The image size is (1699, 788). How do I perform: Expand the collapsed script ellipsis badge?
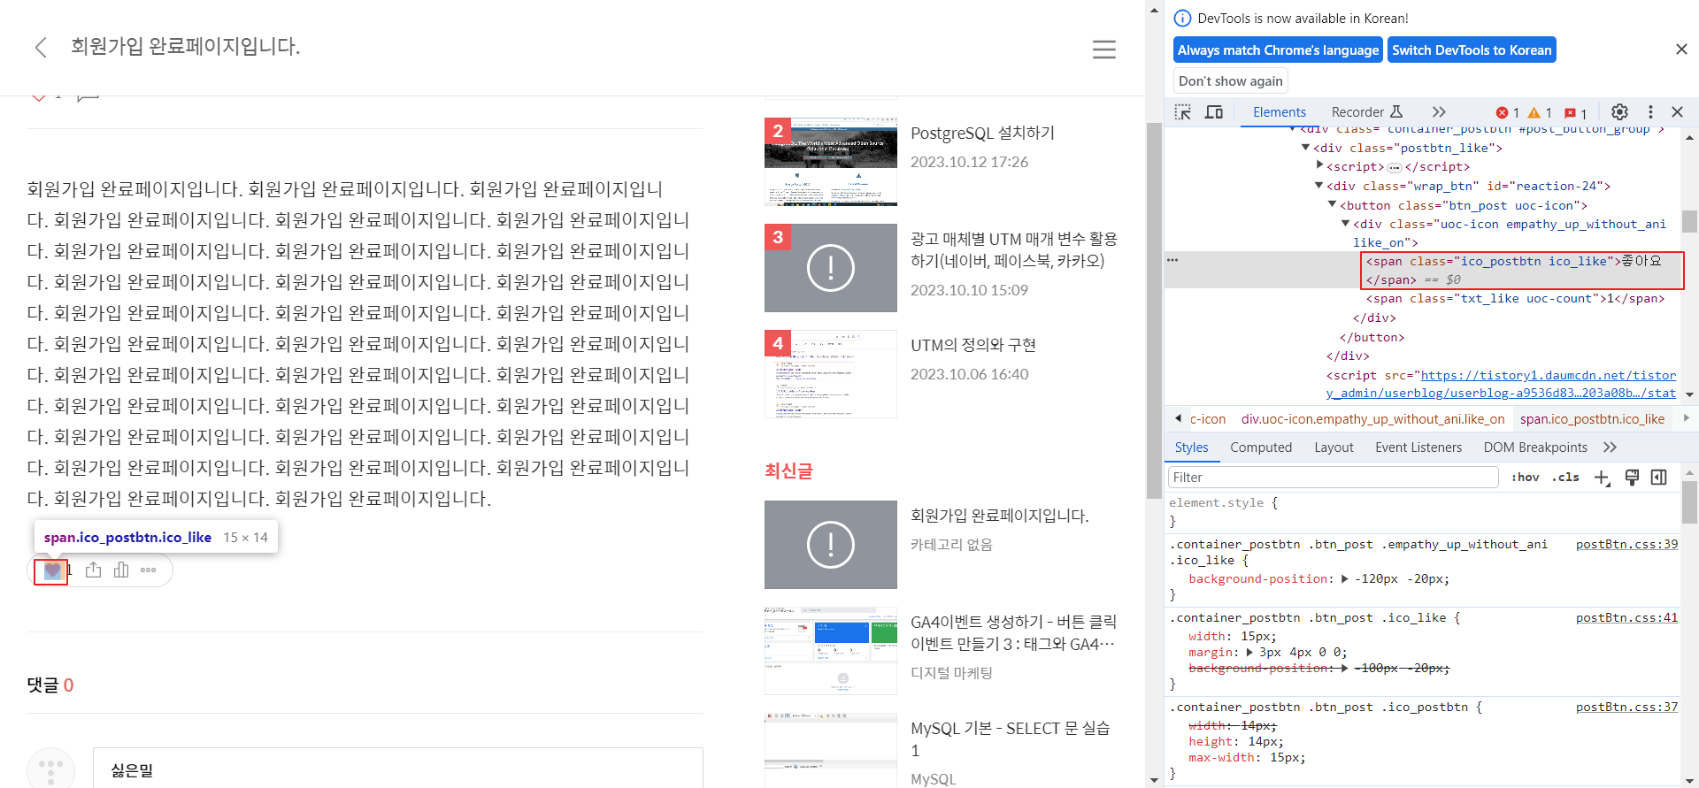(1395, 167)
